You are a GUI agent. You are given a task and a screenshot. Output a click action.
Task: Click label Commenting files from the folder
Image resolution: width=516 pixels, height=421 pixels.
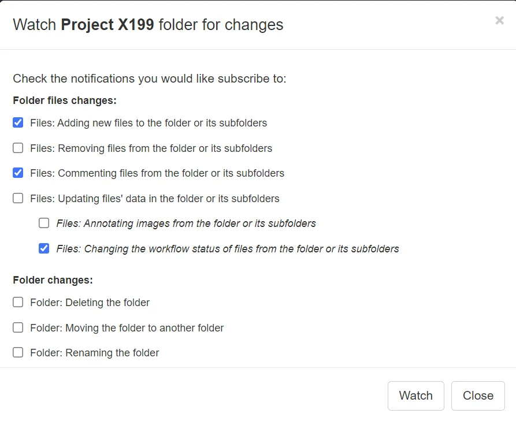[x=157, y=173]
